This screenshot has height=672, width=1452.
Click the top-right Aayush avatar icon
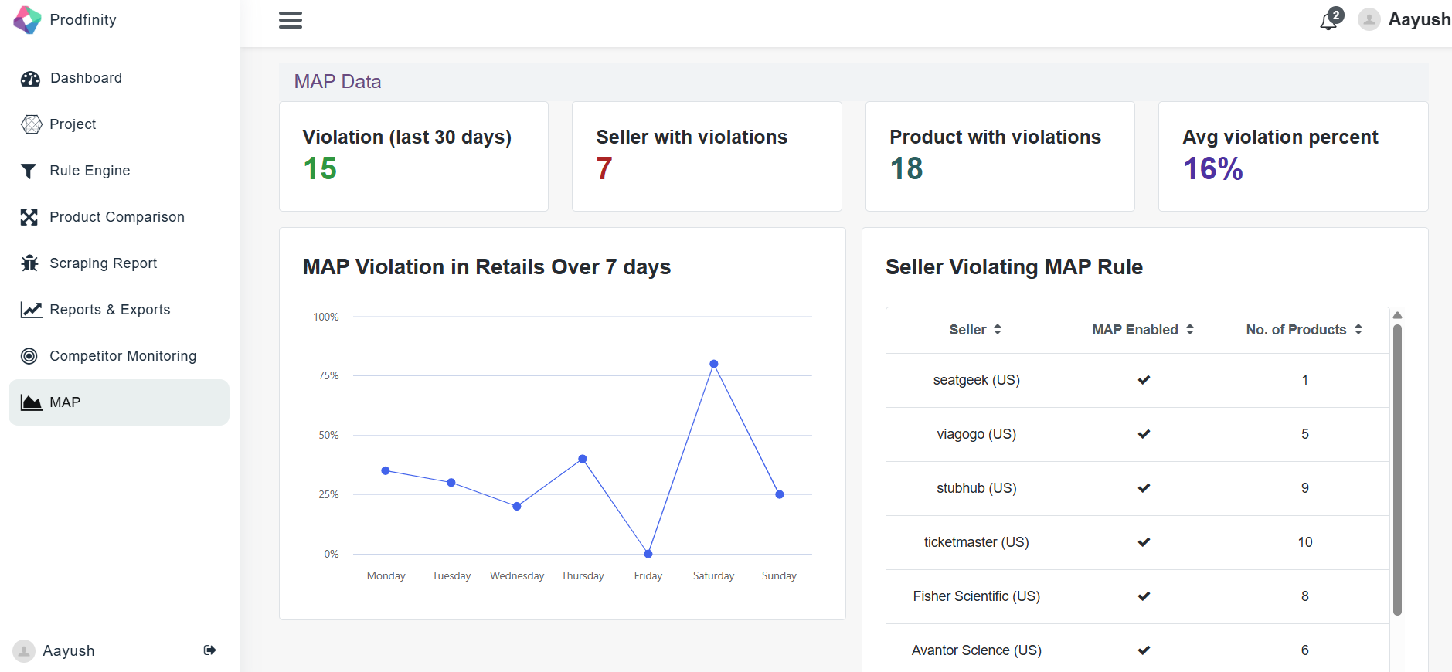[x=1369, y=19]
